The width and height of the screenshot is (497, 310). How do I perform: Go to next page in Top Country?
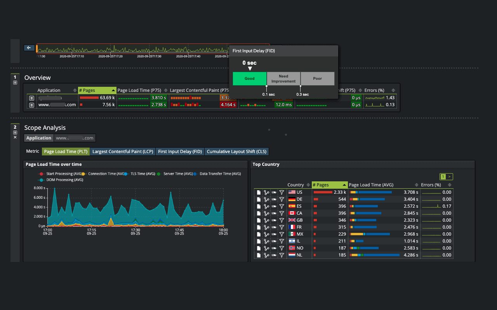[450, 177]
